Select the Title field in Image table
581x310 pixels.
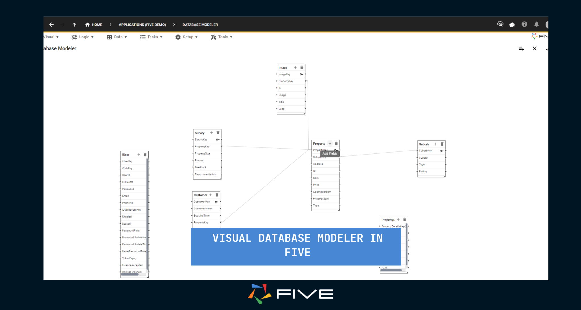pyautogui.click(x=291, y=102)
